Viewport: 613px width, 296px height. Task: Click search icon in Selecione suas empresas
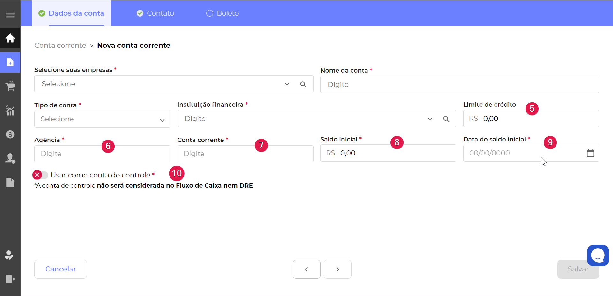(x=303, y=84)
